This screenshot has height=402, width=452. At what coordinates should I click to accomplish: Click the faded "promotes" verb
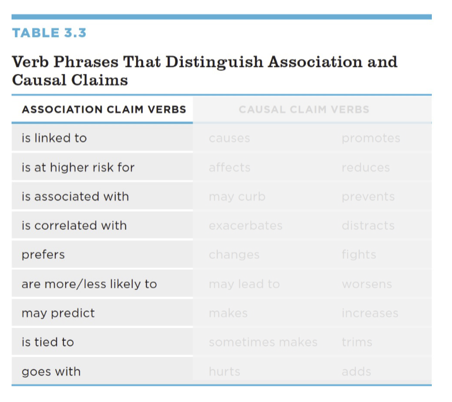(x=370, y=138)
